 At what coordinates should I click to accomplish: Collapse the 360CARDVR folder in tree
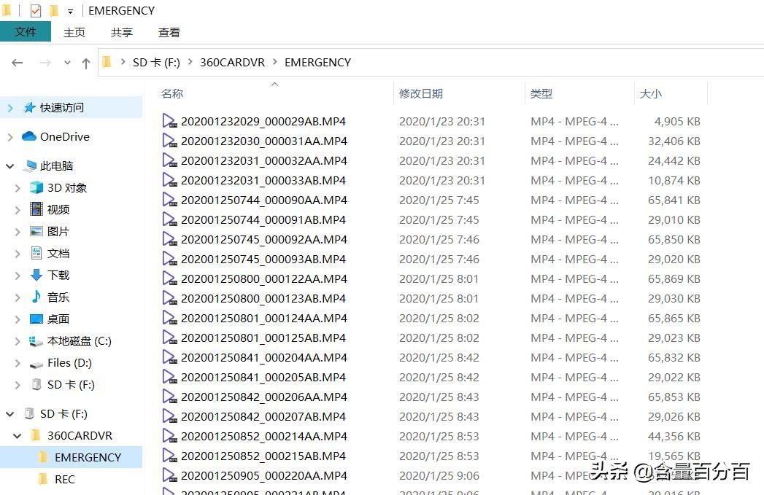click(x=18, y=435)
